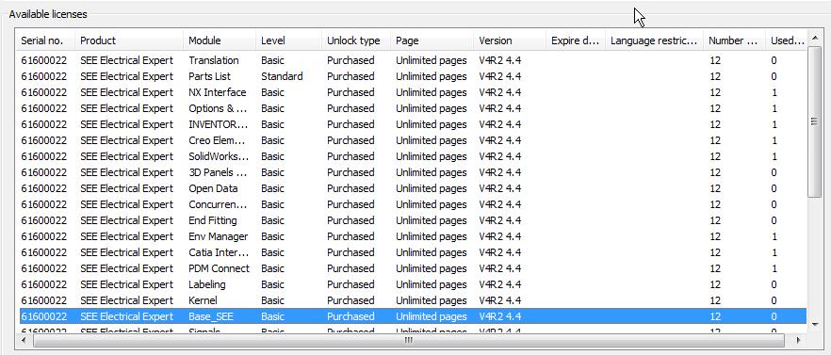831x355 pixels.
Task: Click serial 61600022 in the Labeling row
Action: pos(44,284)
